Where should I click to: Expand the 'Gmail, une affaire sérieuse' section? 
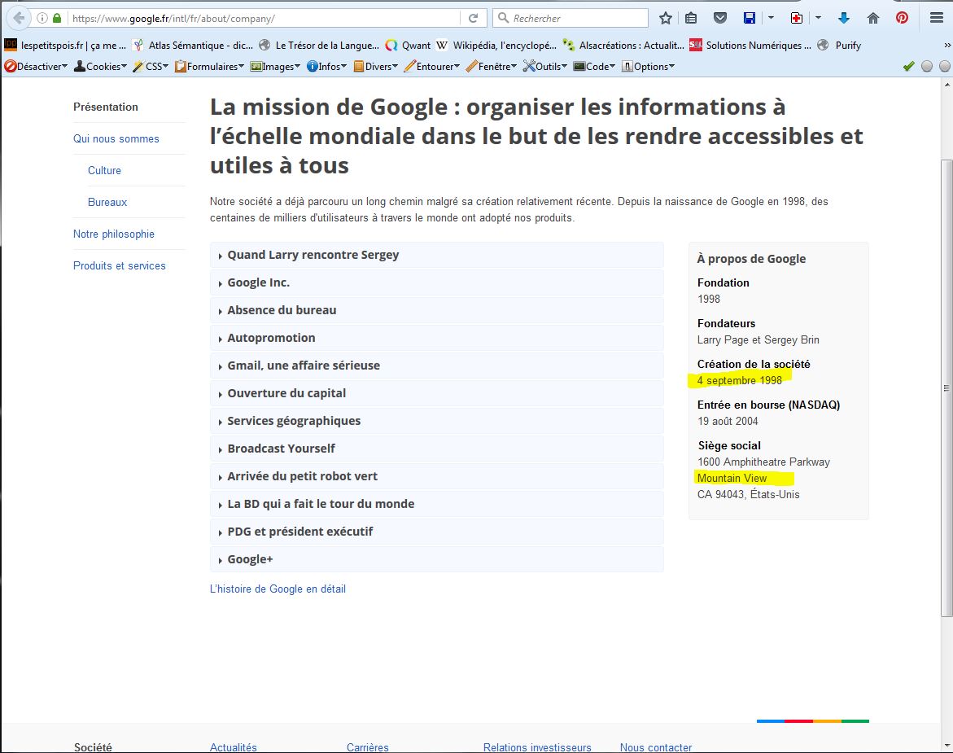(x=303, y=366)
